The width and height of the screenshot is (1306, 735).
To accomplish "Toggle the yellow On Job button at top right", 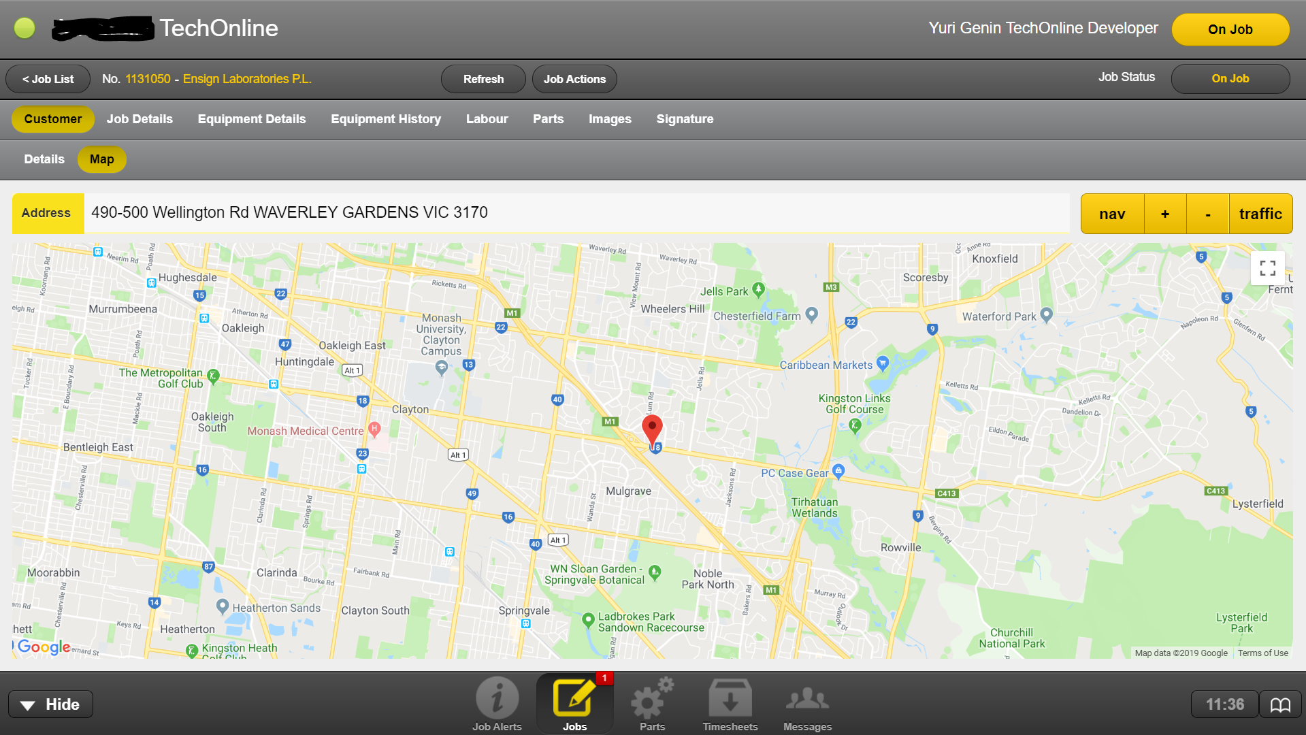I will [x=1230, y=29].
